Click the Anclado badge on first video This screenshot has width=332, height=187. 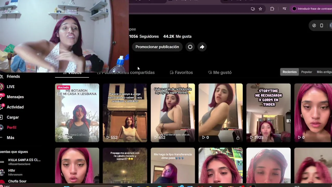(x=64, y=87)
